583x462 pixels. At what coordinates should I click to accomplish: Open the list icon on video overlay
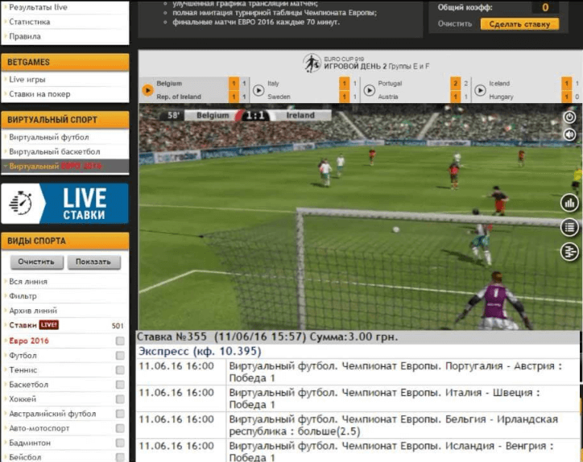[570, 227]
